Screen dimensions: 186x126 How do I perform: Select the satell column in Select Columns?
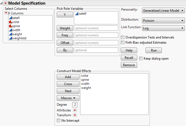(x=16, y=18)
